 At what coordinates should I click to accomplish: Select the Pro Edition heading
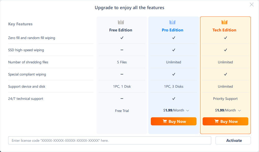pos(172,30)
